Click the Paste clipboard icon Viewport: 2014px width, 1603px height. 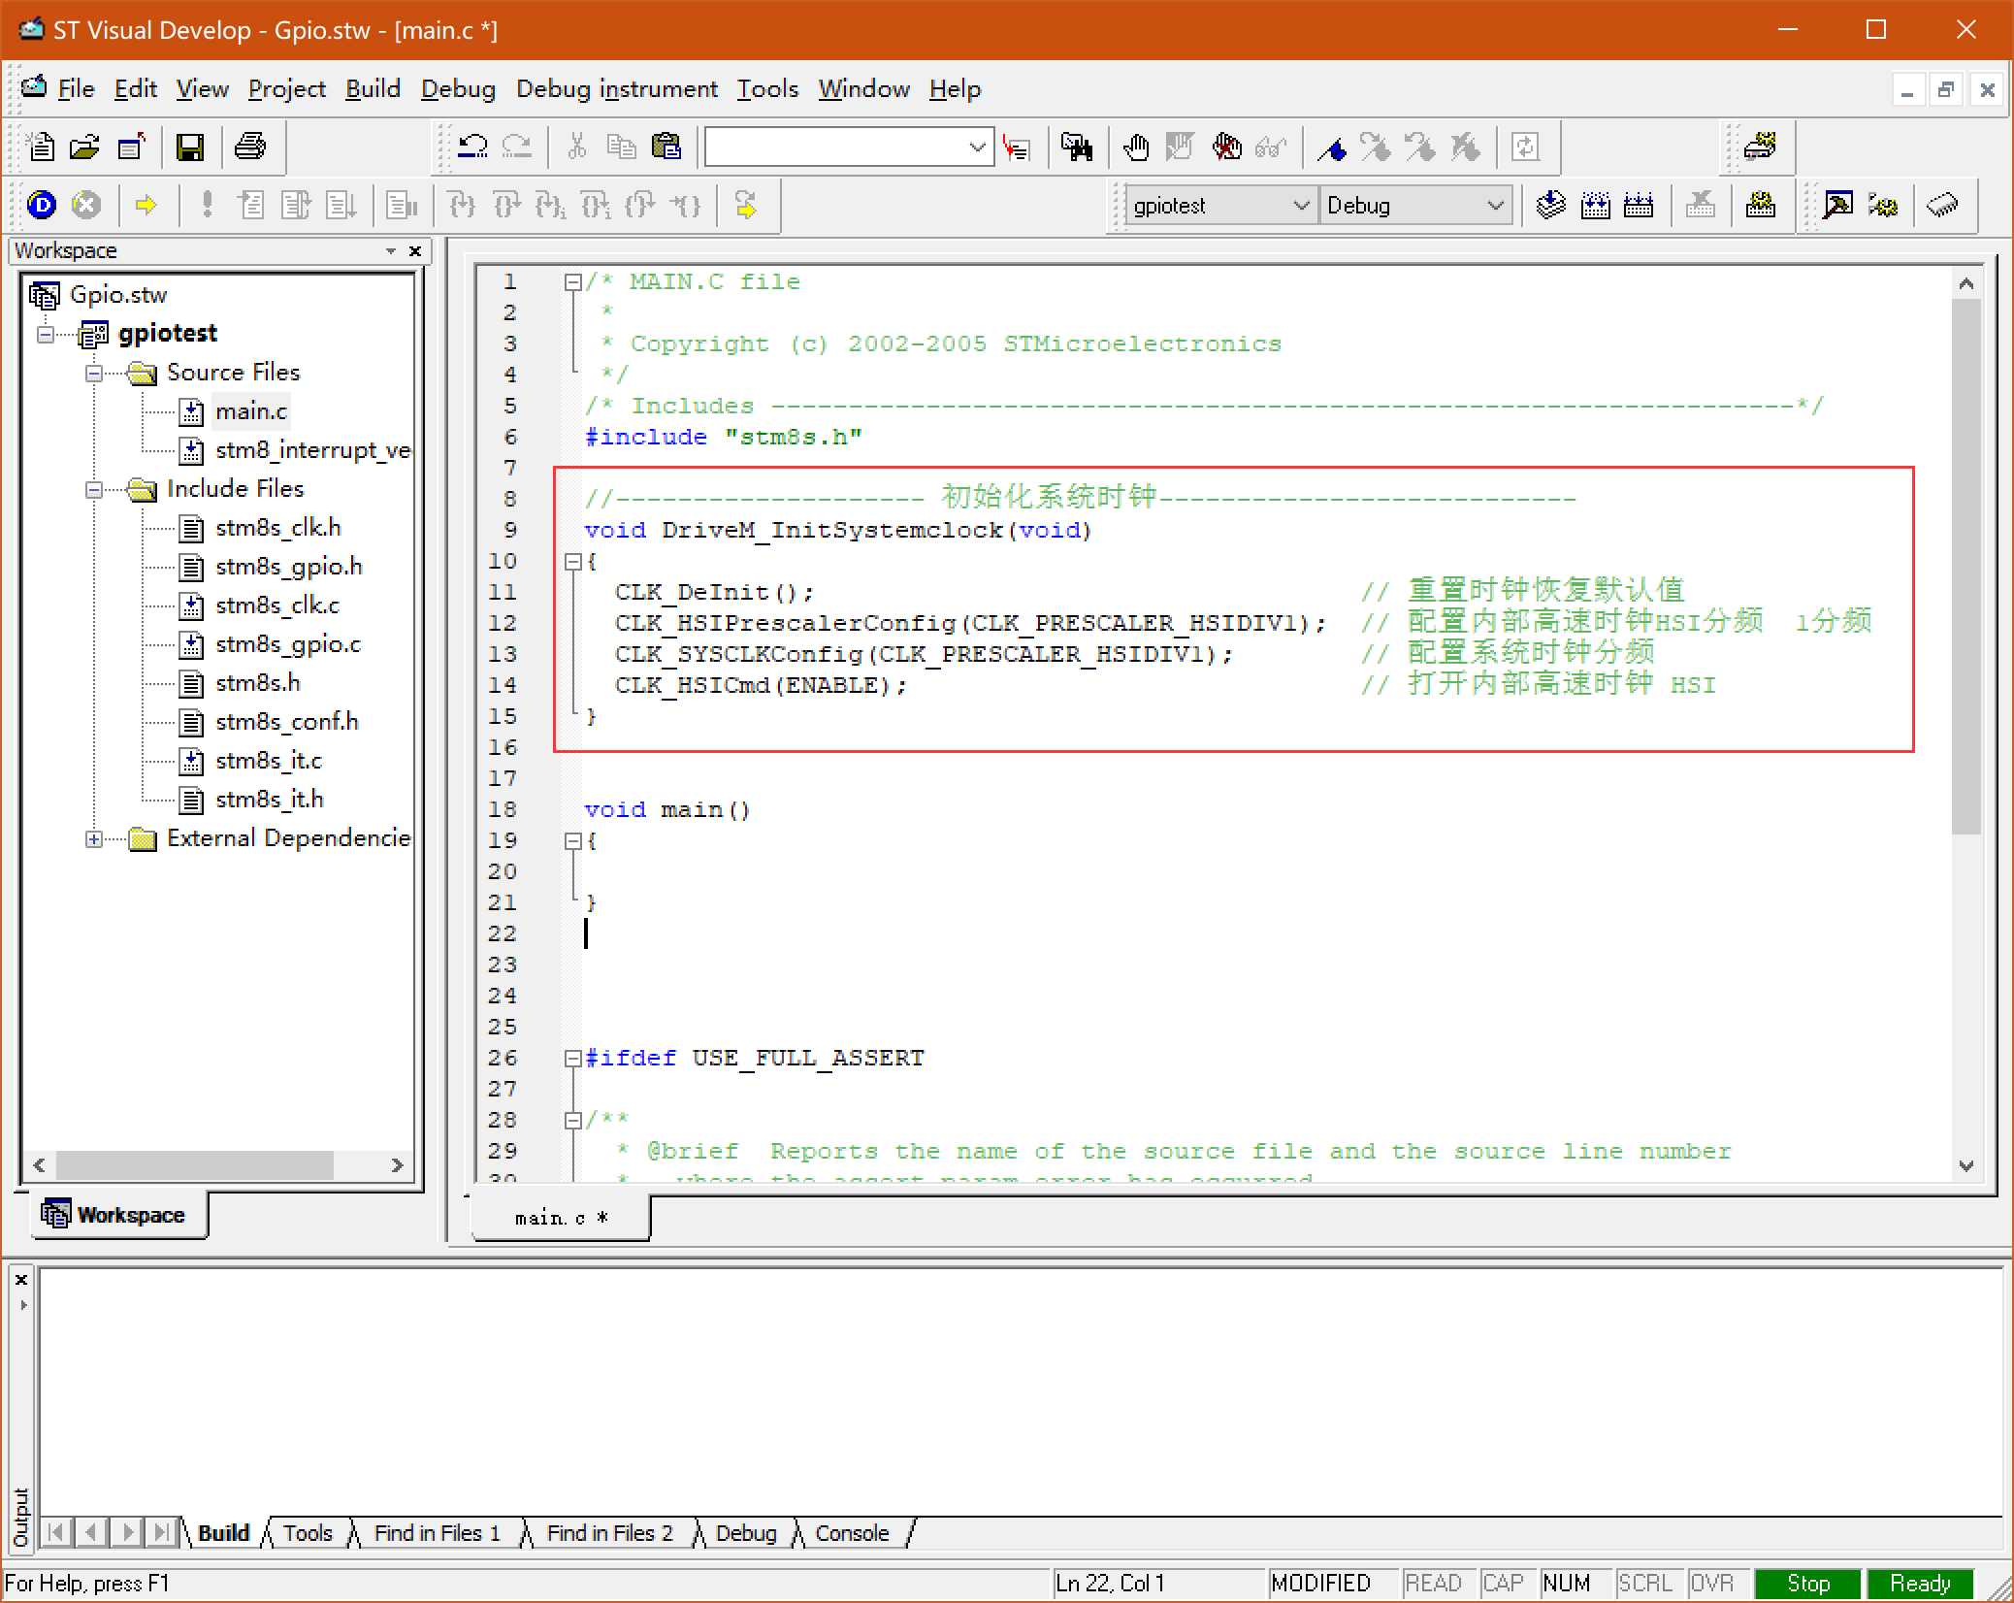pyautogui.click(x=666, y=147)
